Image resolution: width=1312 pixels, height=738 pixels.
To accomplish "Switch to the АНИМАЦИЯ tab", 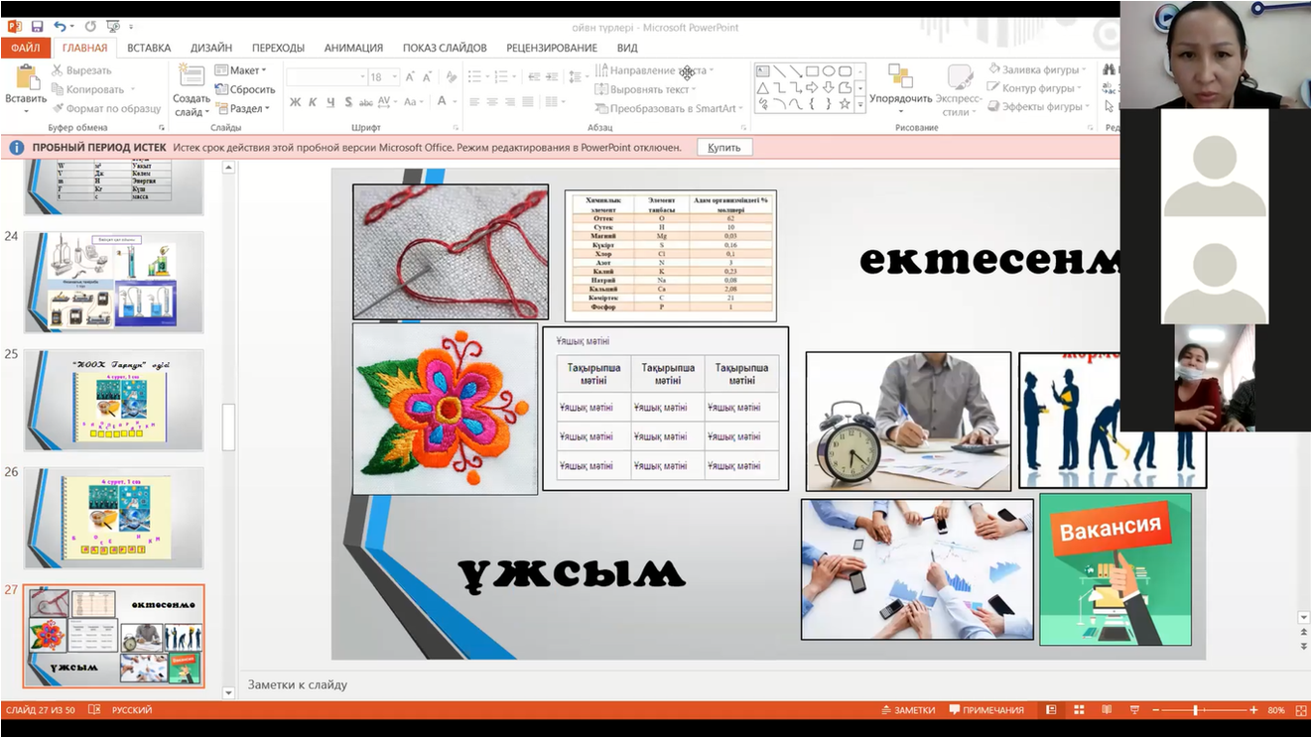I will pos(353,48).
